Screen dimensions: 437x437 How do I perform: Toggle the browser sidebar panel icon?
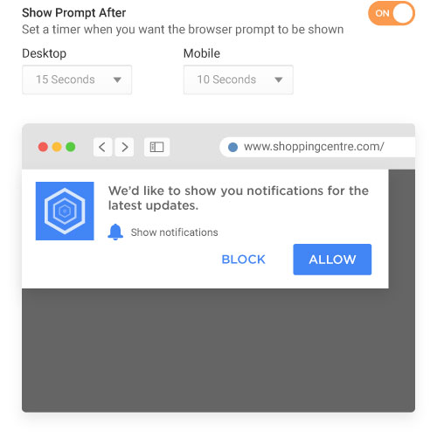pyautogui.click(x=156, y=147)
